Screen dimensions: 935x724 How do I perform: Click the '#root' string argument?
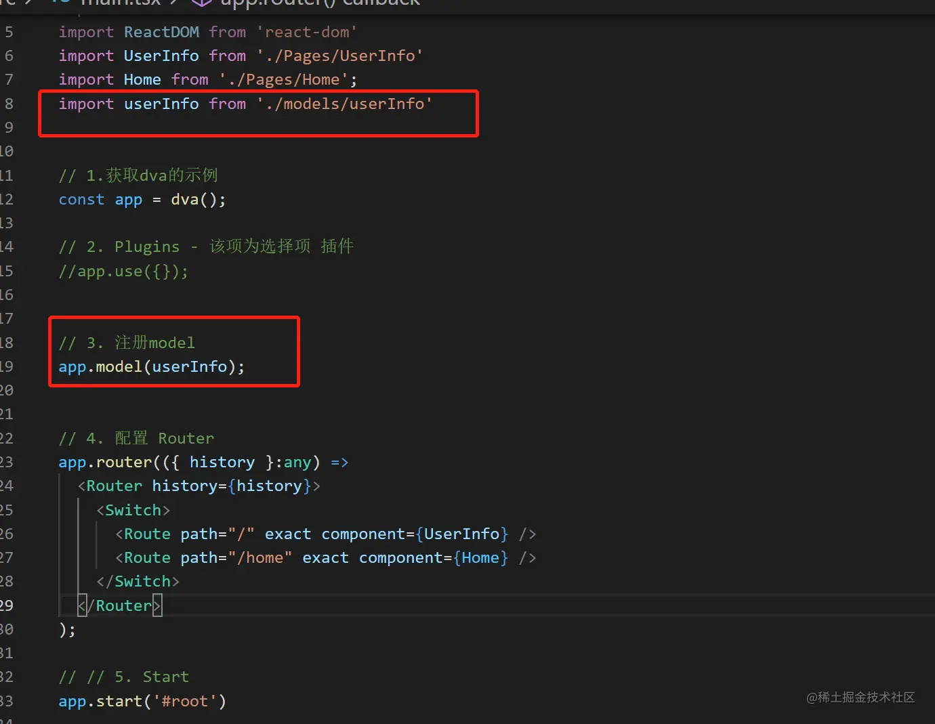185,701
